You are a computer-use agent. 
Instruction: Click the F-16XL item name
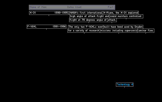tap(32, 27)
